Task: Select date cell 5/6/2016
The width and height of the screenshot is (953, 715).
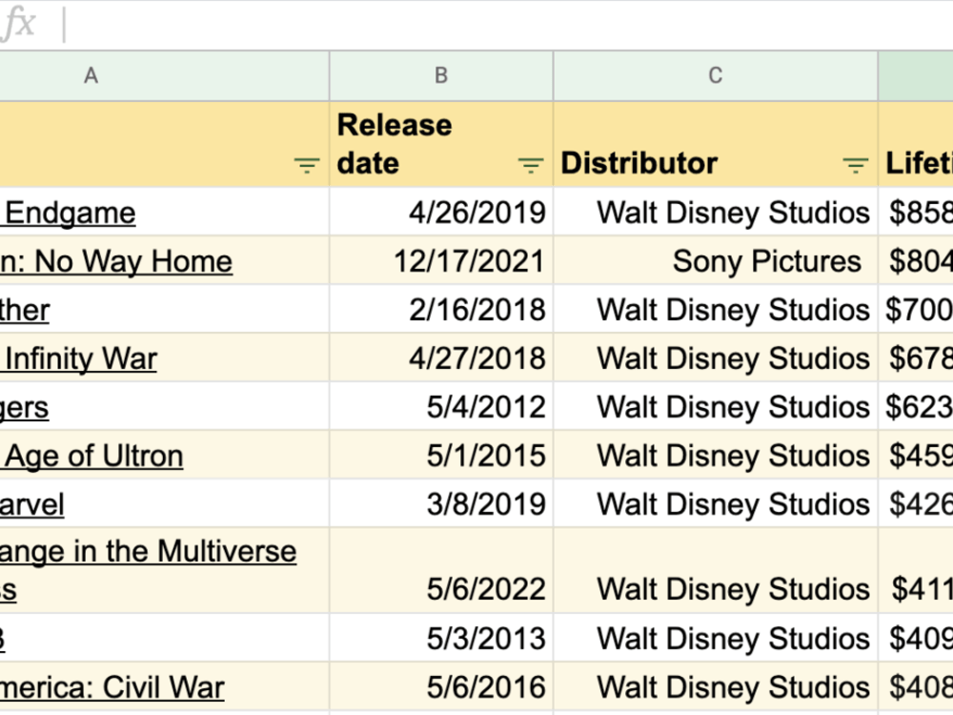Action: pyautogui.click(x=441, y=687)
